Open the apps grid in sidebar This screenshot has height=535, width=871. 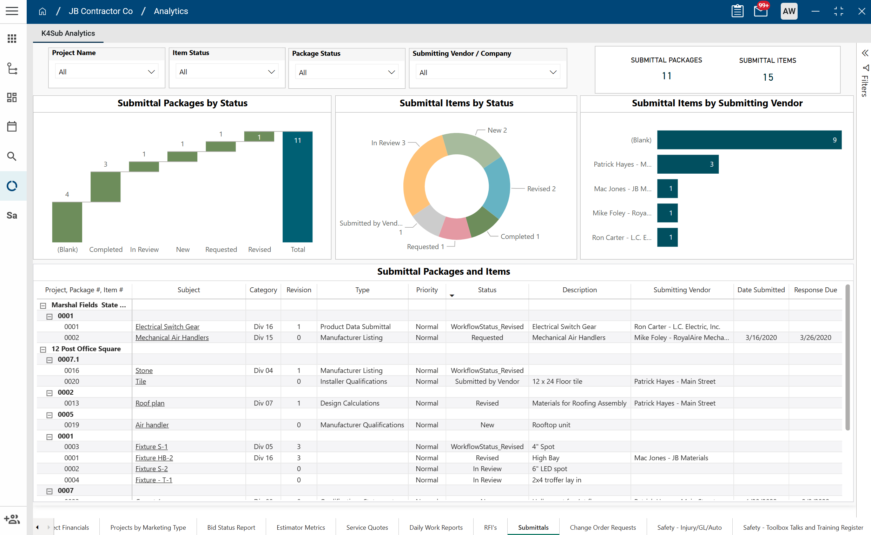(x=12, y=39)
